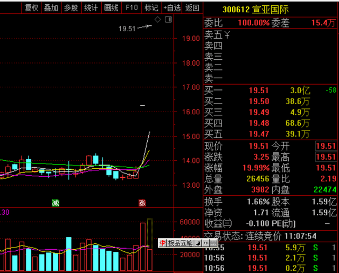
Task: Click the 19.00 price axis label
Action: 191,39
